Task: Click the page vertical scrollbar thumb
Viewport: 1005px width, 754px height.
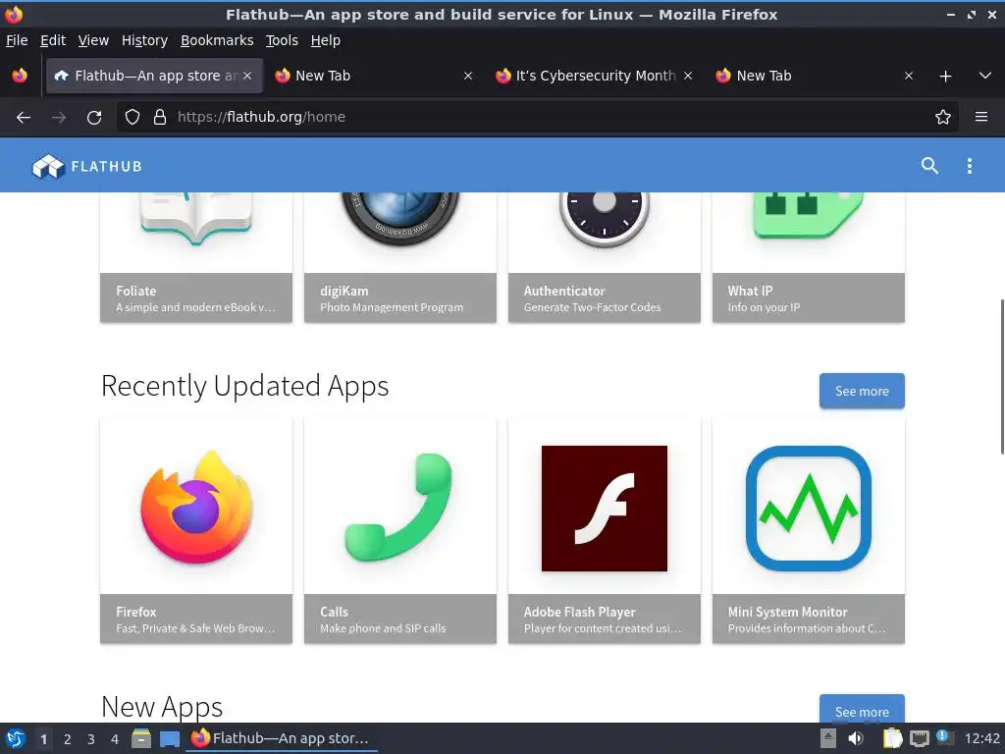Action: click(1001, 377)
